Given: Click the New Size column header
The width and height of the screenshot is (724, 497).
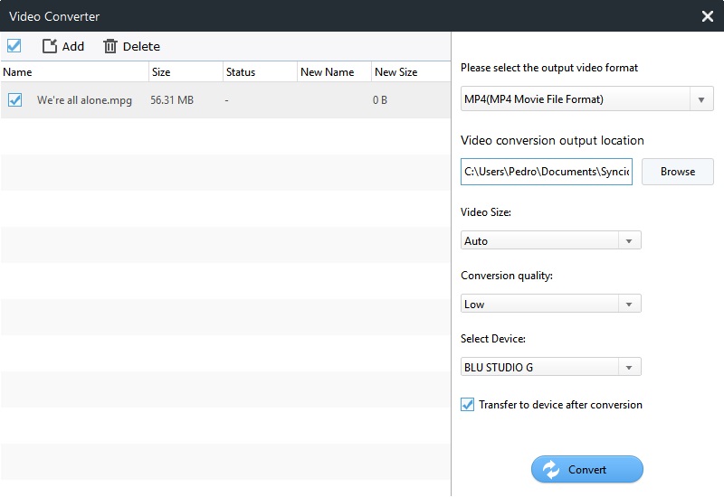Looking at the screenshot, I should coord(411,72).
